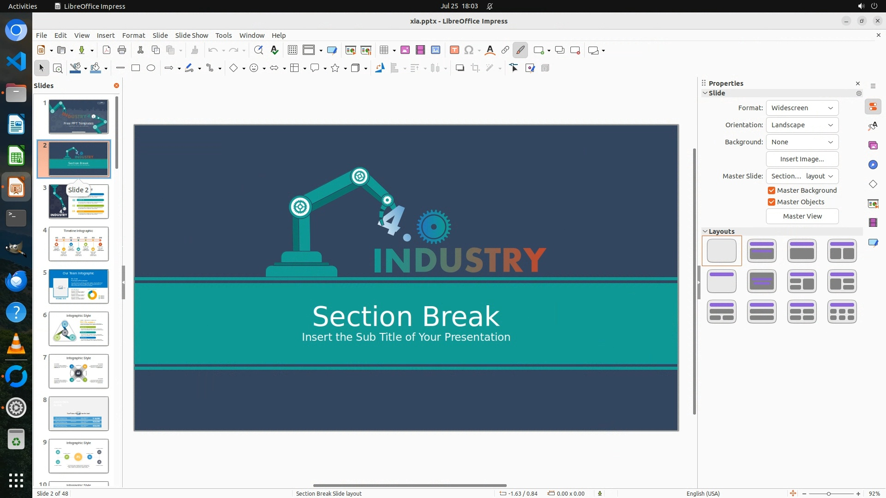Toggle the highlighter Draw Functions button
The image size is (886, 498).
coord(520,50)
